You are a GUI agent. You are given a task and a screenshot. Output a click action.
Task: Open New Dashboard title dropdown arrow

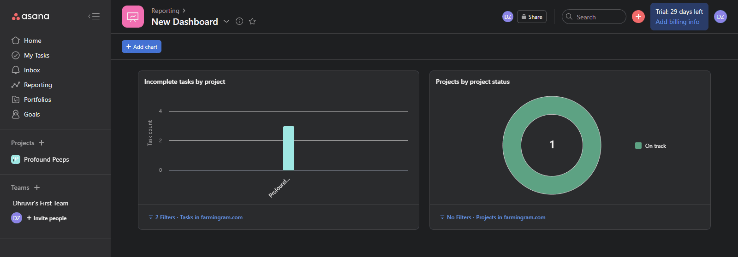(x=226, y=22)
